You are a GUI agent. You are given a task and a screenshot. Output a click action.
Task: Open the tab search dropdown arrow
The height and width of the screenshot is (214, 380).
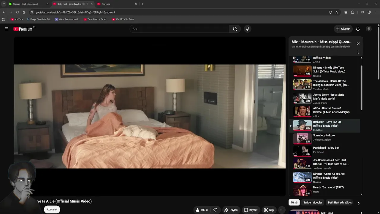coord(4,4)
